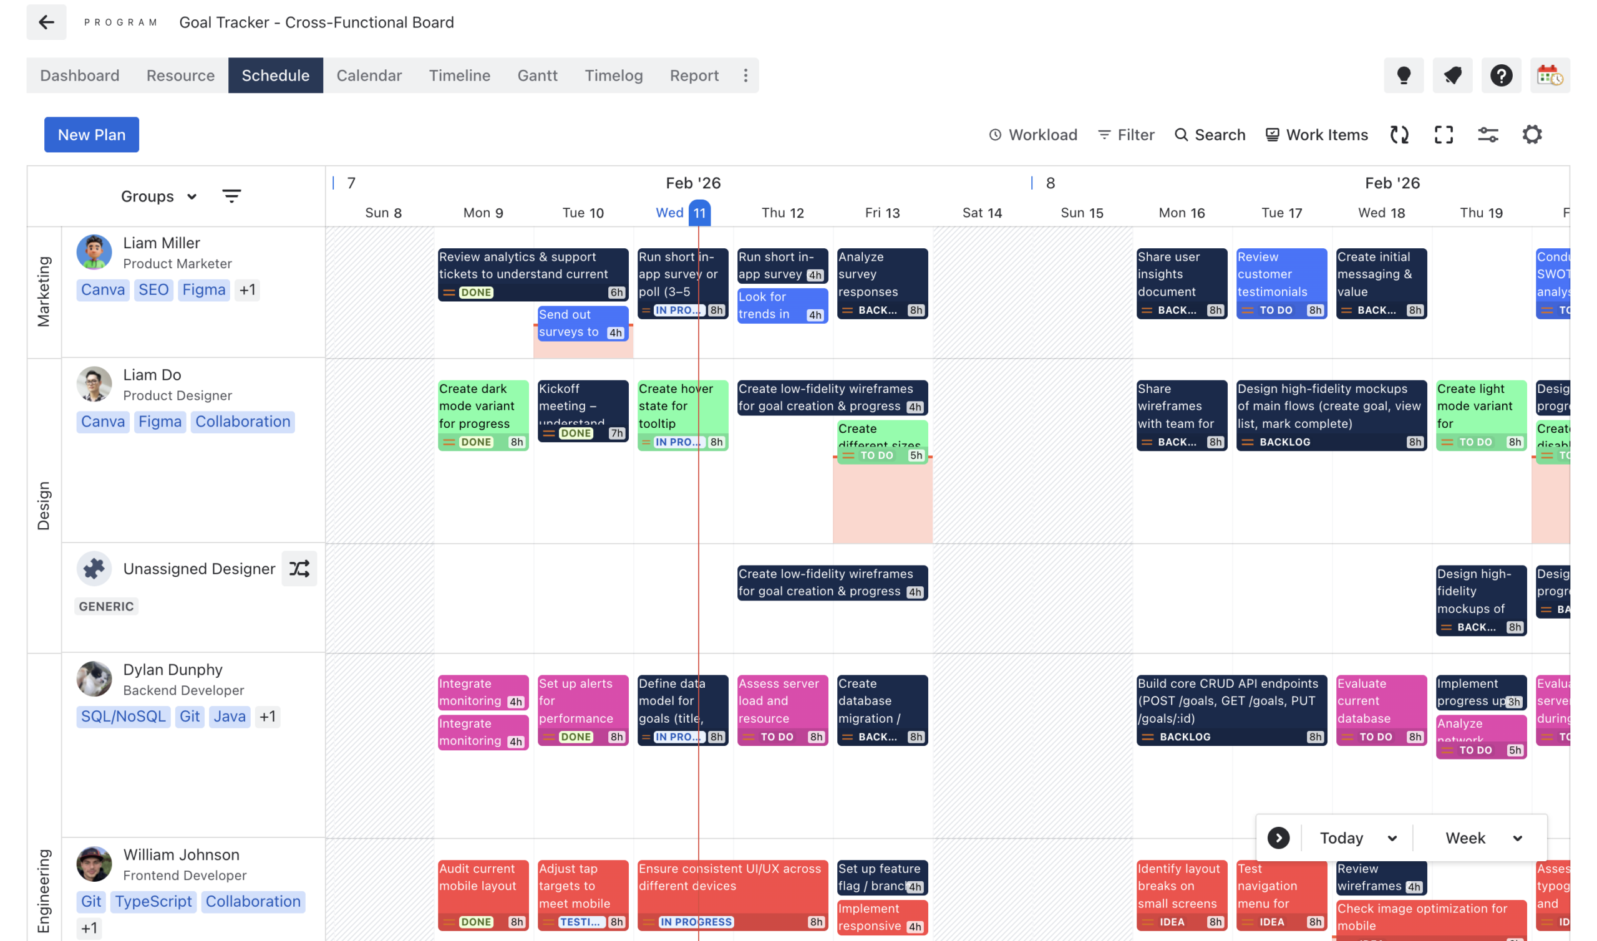Click the refresh sync icon

click(x=1400, y=135)
